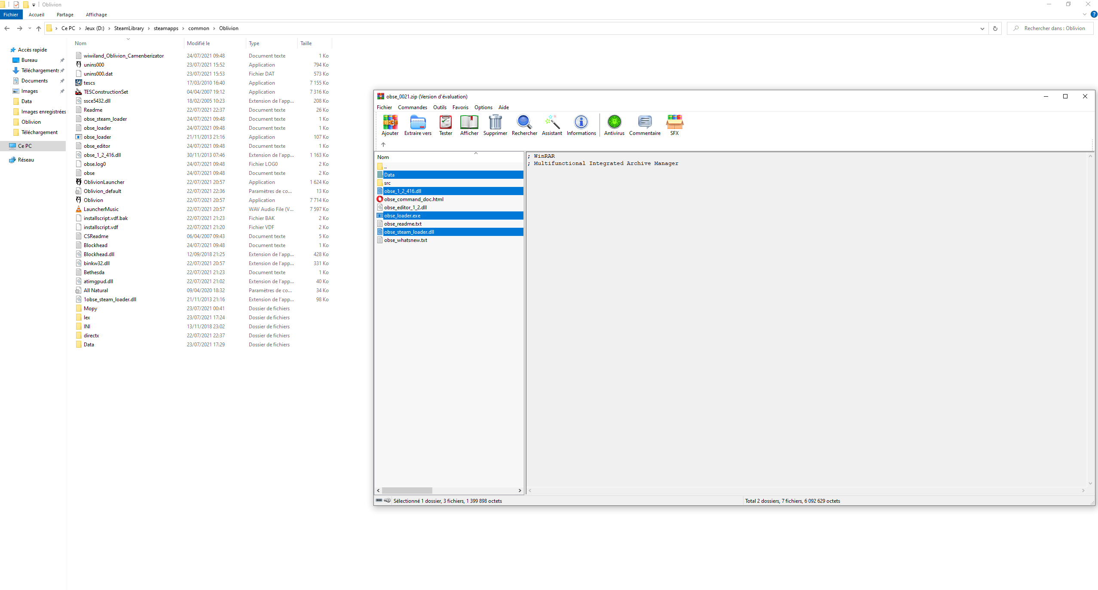This screenshot has width=1098, height=590.
Task: Click the Commentaire toolbar icon
Action: 645,125
